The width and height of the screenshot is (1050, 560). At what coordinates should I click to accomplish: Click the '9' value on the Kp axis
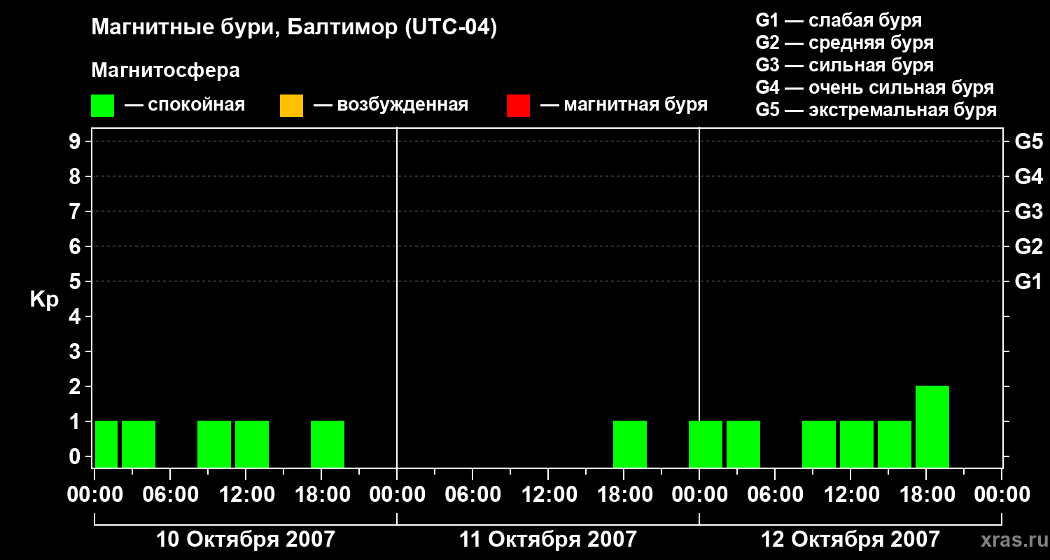pos(76,141)
